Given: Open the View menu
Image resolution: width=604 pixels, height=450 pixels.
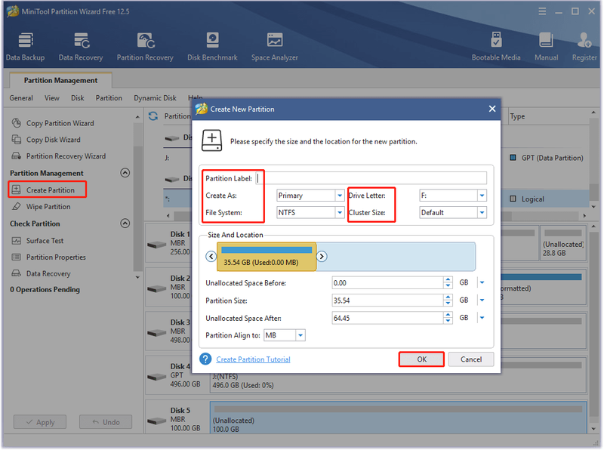Looking at the screenshot, I should 52,98.
